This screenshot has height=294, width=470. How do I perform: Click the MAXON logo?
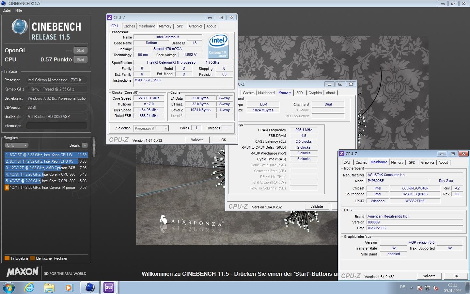tap(23, 271)
